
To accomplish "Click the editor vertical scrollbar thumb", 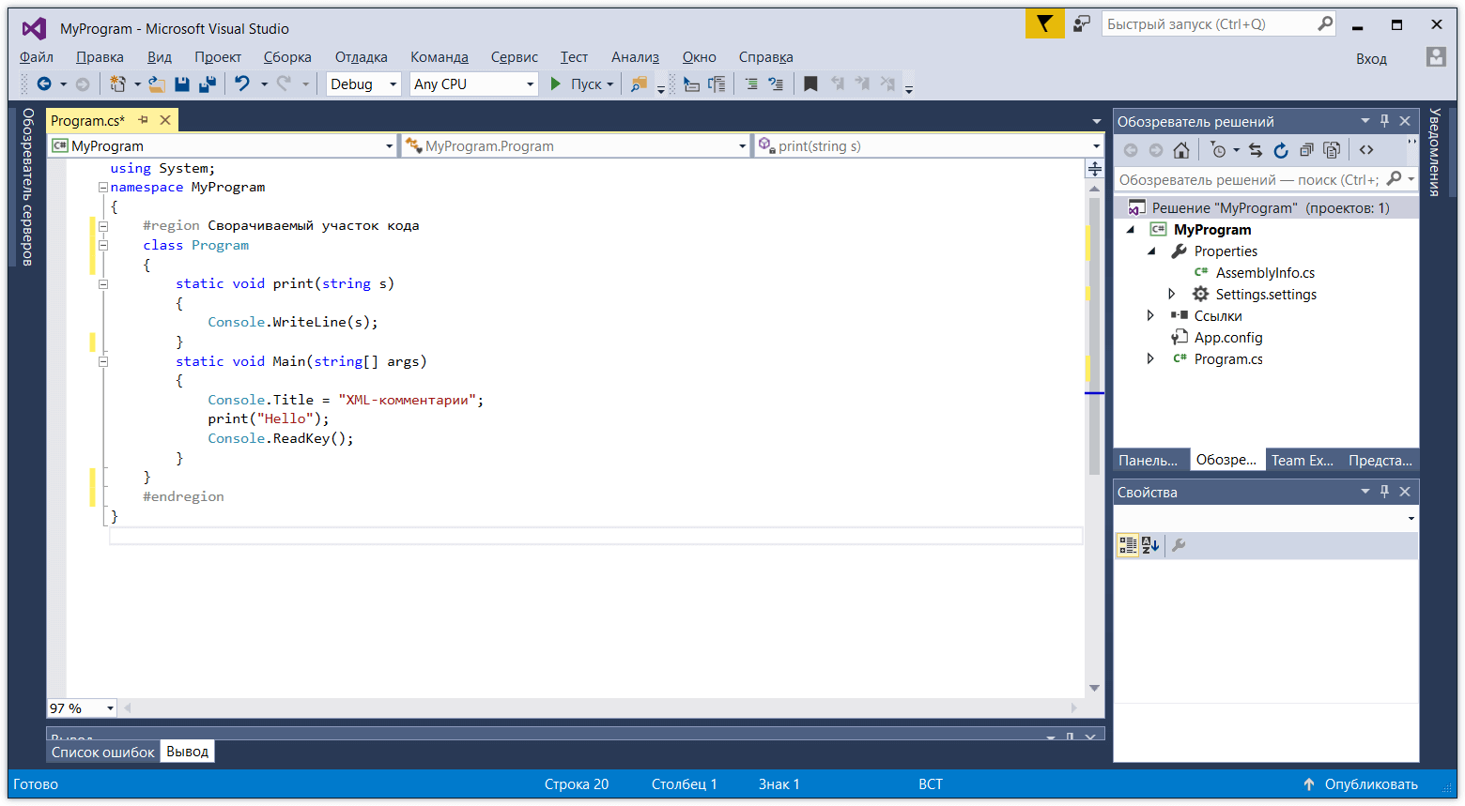I will coord(1094,335).
